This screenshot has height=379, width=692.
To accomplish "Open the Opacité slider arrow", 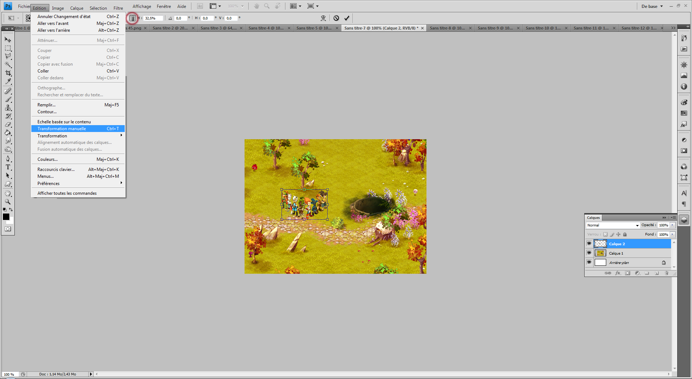I will (673, 225).
